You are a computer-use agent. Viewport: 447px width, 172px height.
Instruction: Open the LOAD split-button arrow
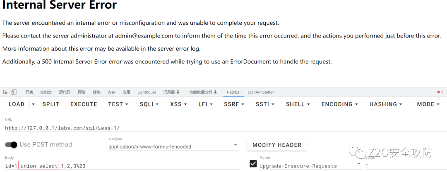coord(33,104)
